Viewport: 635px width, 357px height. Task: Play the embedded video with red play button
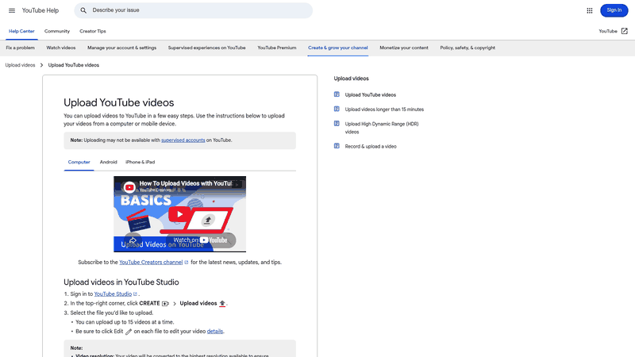pos(179,214)
